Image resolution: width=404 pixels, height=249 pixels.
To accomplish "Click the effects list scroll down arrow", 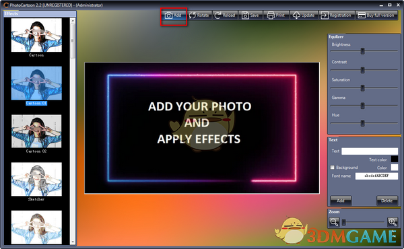I will tap(73, 242).
